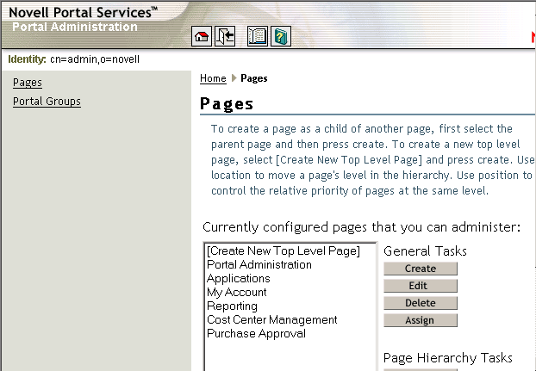Click the Home house icon in header
Viewport: 536px width, 371px height.
tap(202, 36)
